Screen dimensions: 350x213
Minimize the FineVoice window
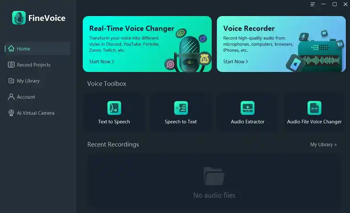click(323, 4)
